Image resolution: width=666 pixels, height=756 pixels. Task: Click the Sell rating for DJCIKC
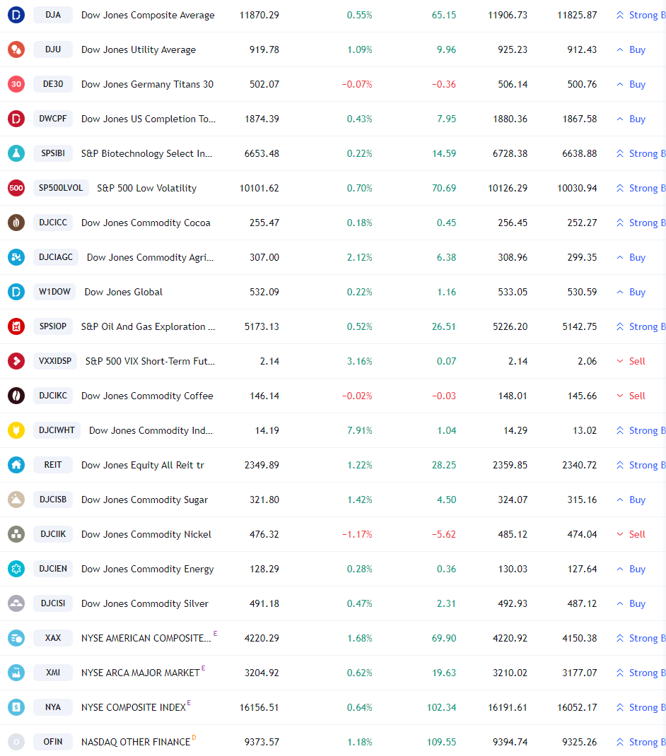[x=631, y=396]
